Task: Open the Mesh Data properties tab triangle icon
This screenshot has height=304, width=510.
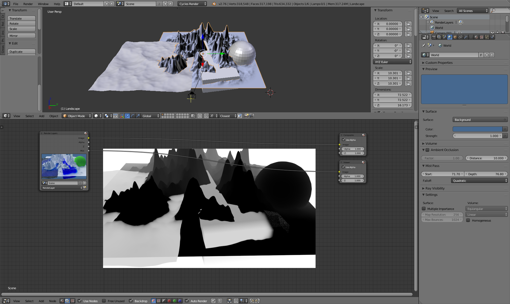Action: [x=471, y=37]
